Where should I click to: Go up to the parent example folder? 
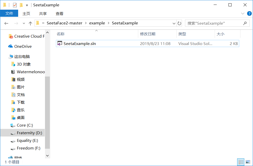tap(31, 23)
